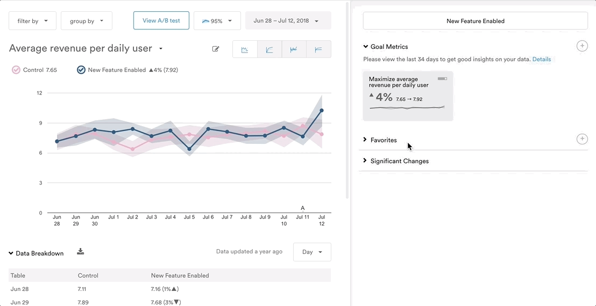Click the Jun 29 row label
596x306 pixels.
pos(20,302)
